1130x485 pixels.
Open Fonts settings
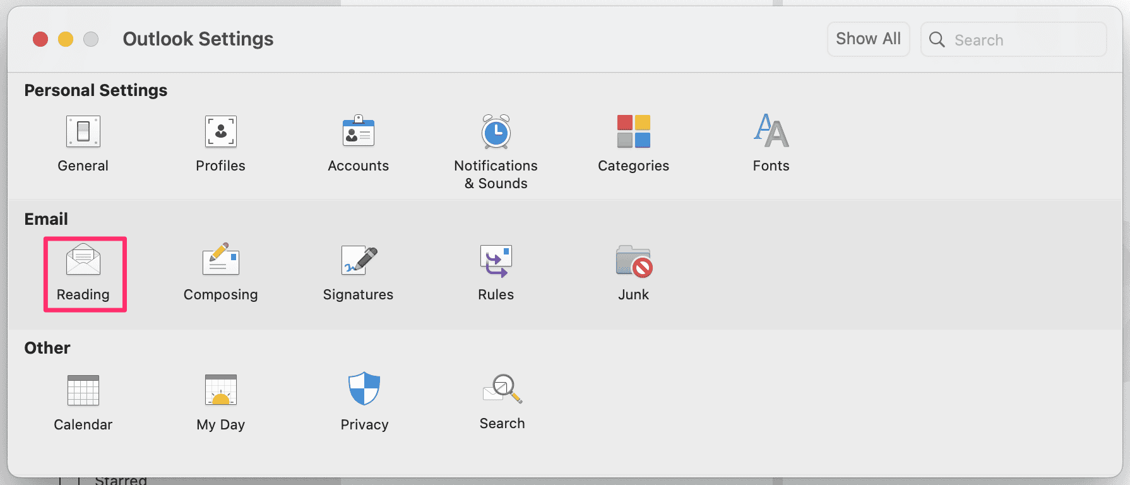coord(771,143)
